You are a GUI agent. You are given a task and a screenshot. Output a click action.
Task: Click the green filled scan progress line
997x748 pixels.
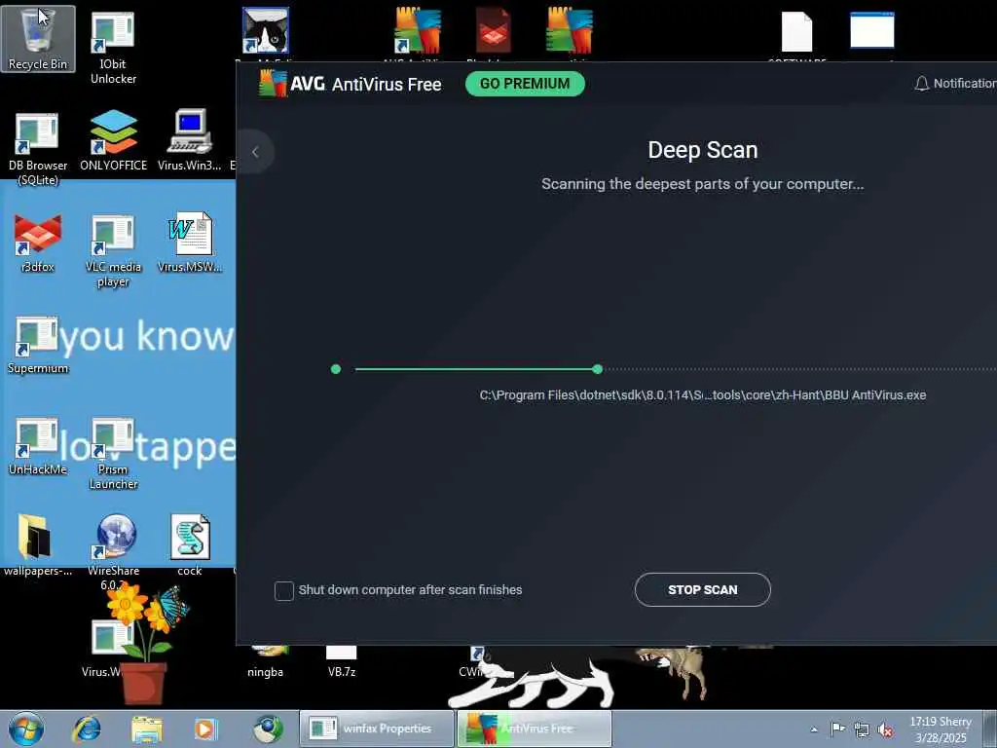click(474, 369)
